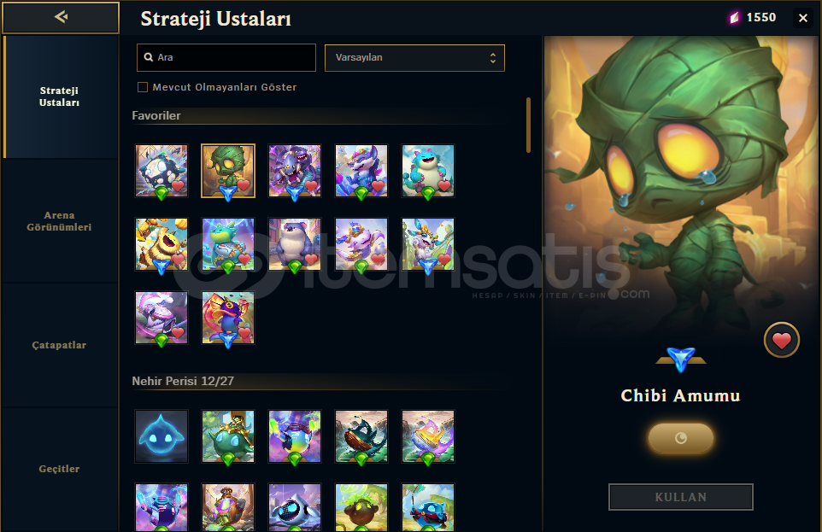This screenshot has height=532, width=822.
Task: Enable Mevcut Olmayanları Göster checkbox
Action: (x=143, y=87)
